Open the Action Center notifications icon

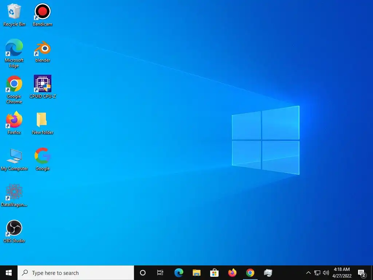pyautogui.click(x=362, y=273)
